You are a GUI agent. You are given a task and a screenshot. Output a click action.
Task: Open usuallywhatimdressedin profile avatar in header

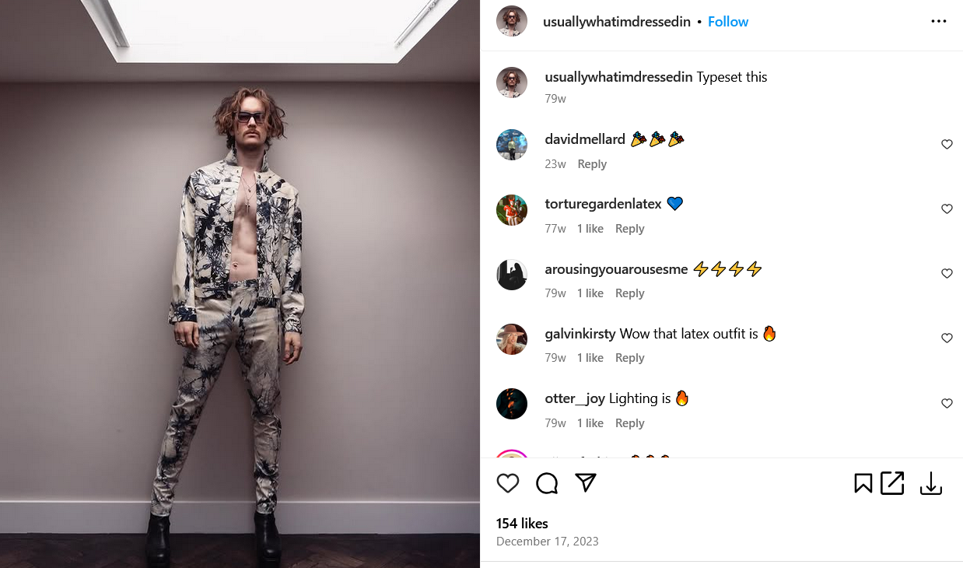tap(512, 21)
